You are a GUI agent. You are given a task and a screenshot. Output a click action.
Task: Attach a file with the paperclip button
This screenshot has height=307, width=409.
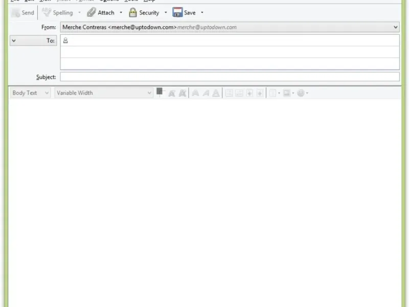[101, 12]
